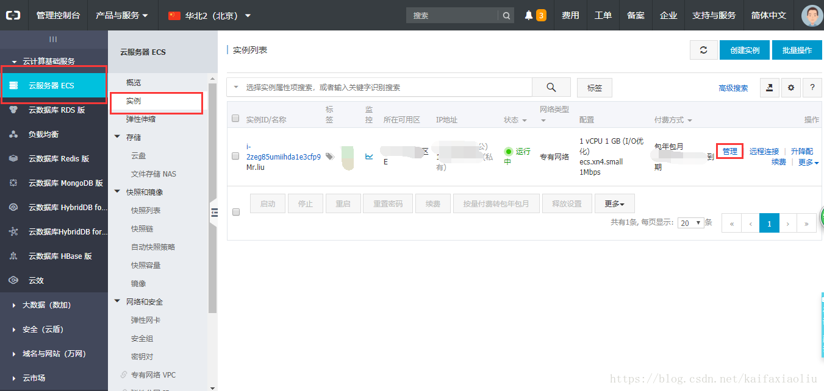The image size is (824, 391).
Task: Refresh the instance list
Action: tap(704, 50)
